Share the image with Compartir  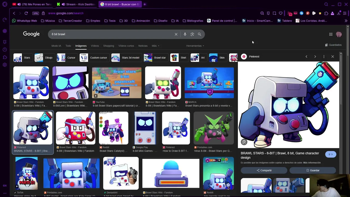(264, 170)
